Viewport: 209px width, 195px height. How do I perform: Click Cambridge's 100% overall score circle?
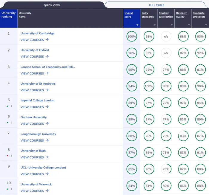tap(132, 36)
